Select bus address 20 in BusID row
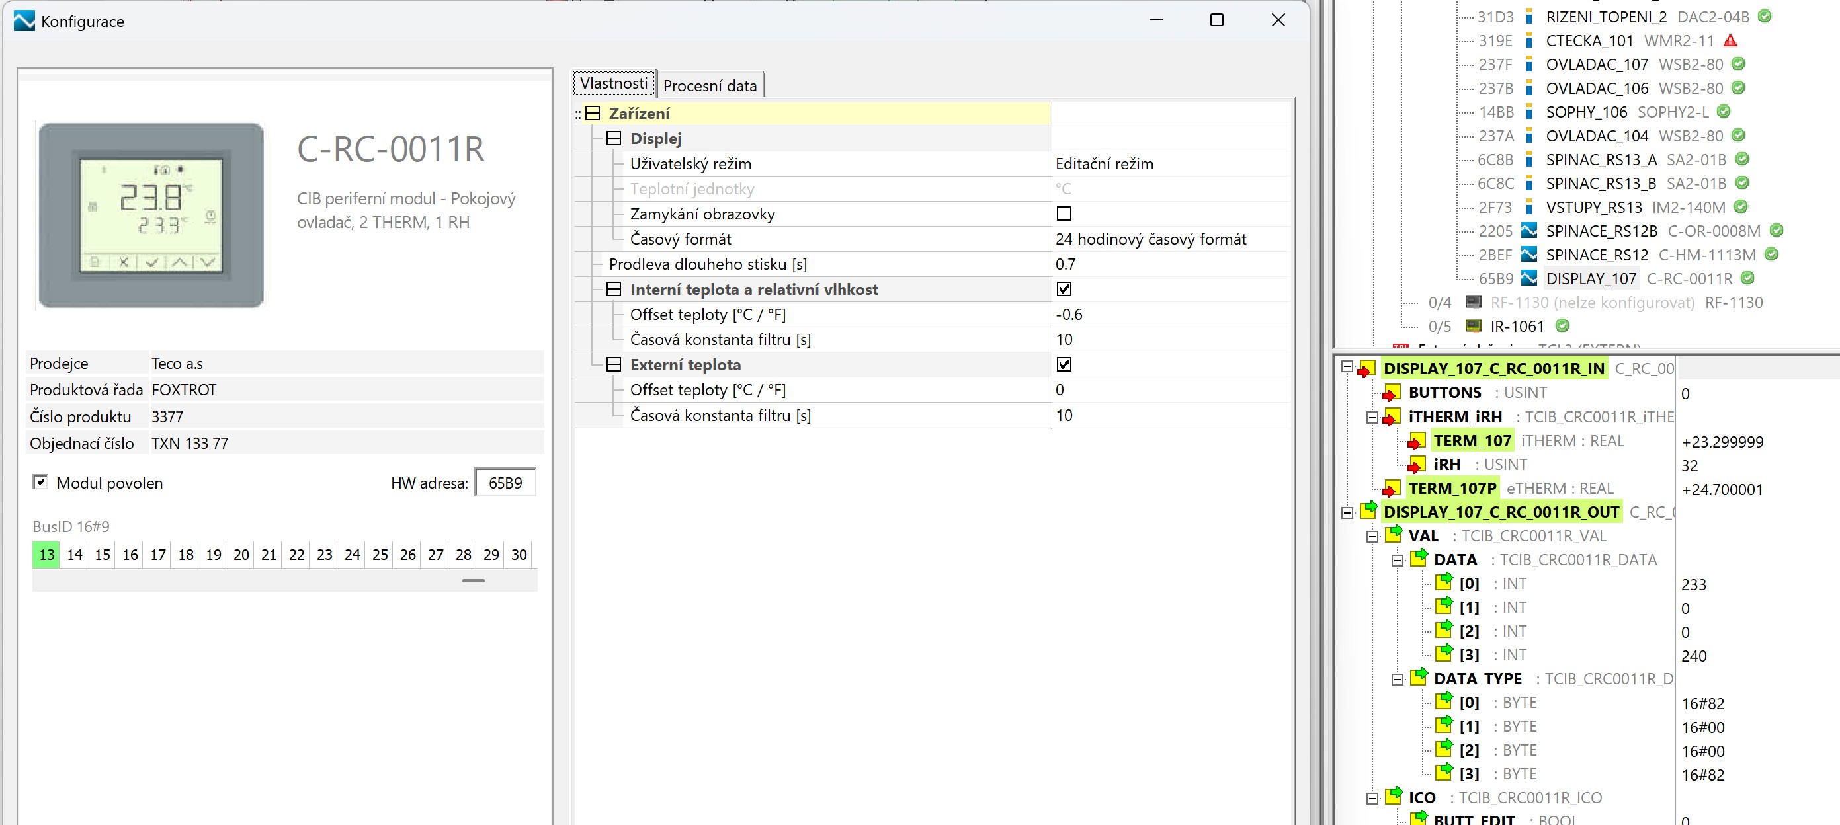This screenshot has width=1840, height=825. click(241, 555)
